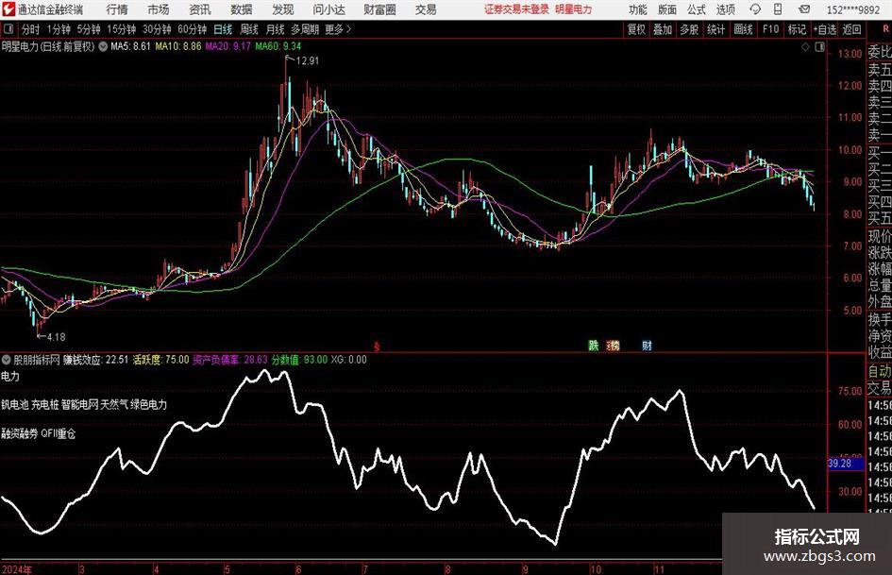Toggle the right-side panel icon near 13.00
The height and width of the screenshot is (575, 892).
point(819,47)
